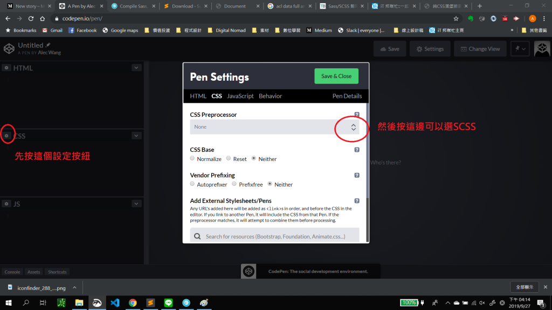The width and height of the screenshot is (552, 310).
Task: Open help for CSS Preprocessor
Action: pos(357,115)
